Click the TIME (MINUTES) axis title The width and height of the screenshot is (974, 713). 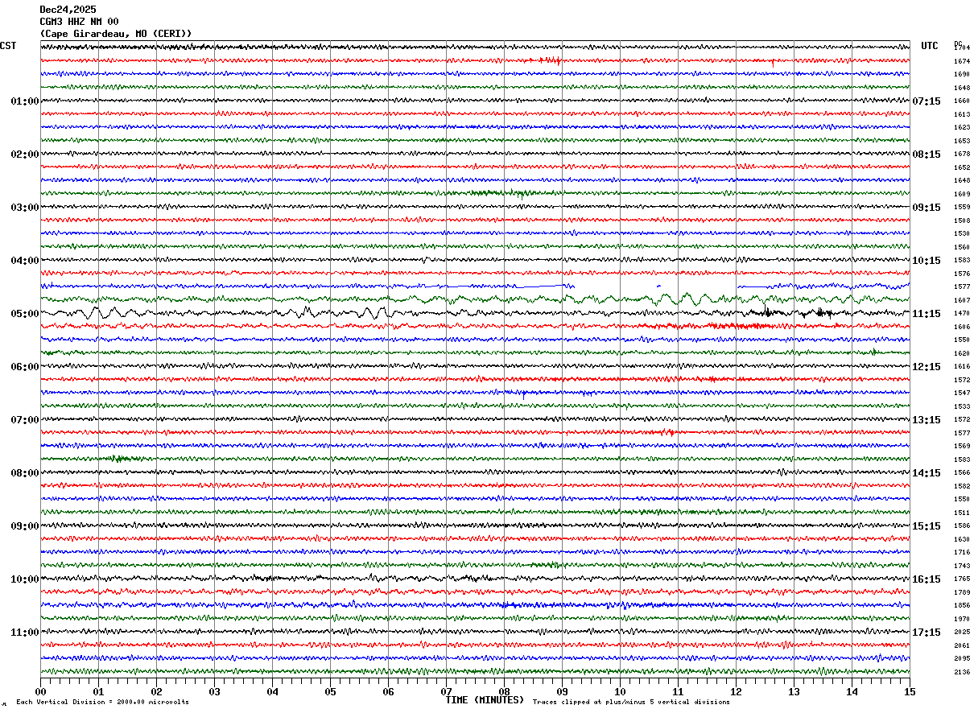485,700
